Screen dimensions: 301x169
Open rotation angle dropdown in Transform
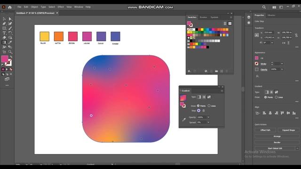[272, 43]
